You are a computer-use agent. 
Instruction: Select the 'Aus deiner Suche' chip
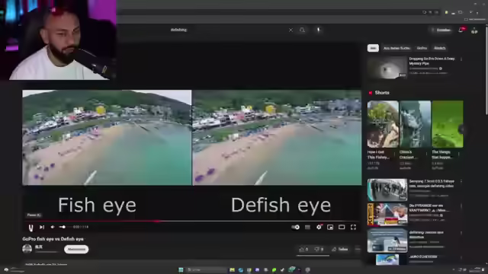(396, 48)
